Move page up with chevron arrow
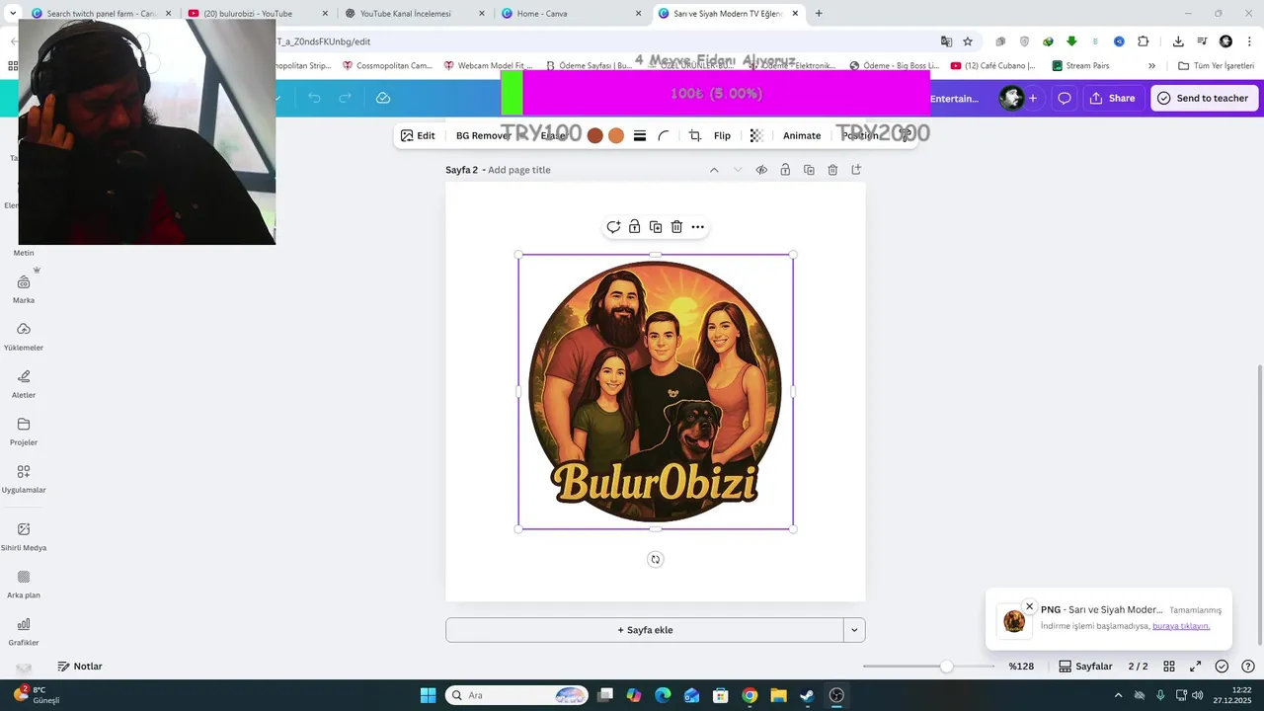This screenshot has height=711, width=1264. [x=714, y=170]
